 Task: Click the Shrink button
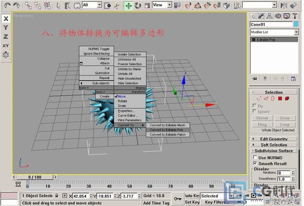click(262, 118)
